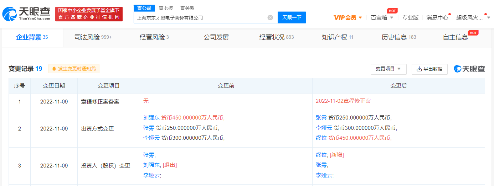
Task: Click the 导出数据 button
Action: 429,69
